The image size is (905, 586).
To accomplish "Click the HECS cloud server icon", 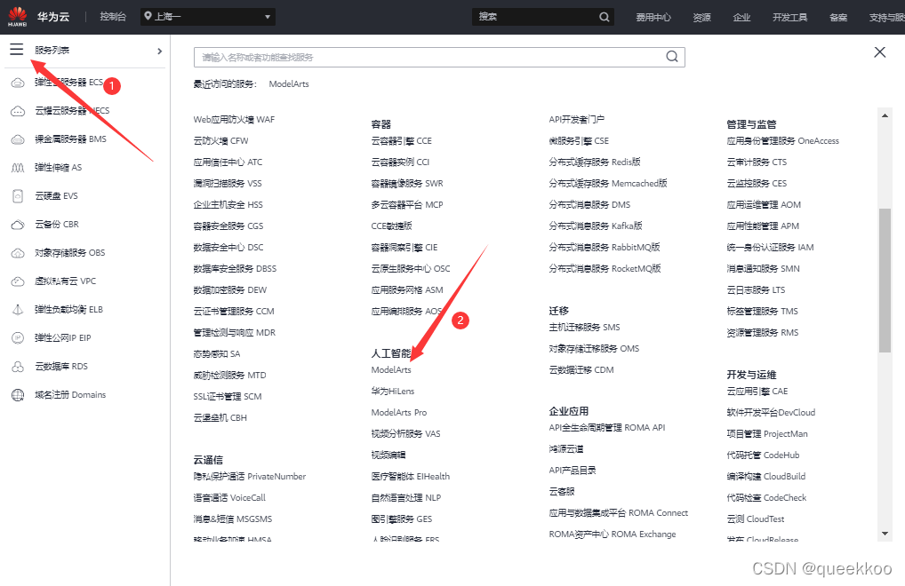I will click(x=18, y=111).
